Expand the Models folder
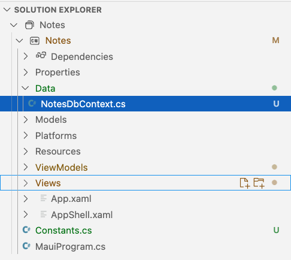 26,120
